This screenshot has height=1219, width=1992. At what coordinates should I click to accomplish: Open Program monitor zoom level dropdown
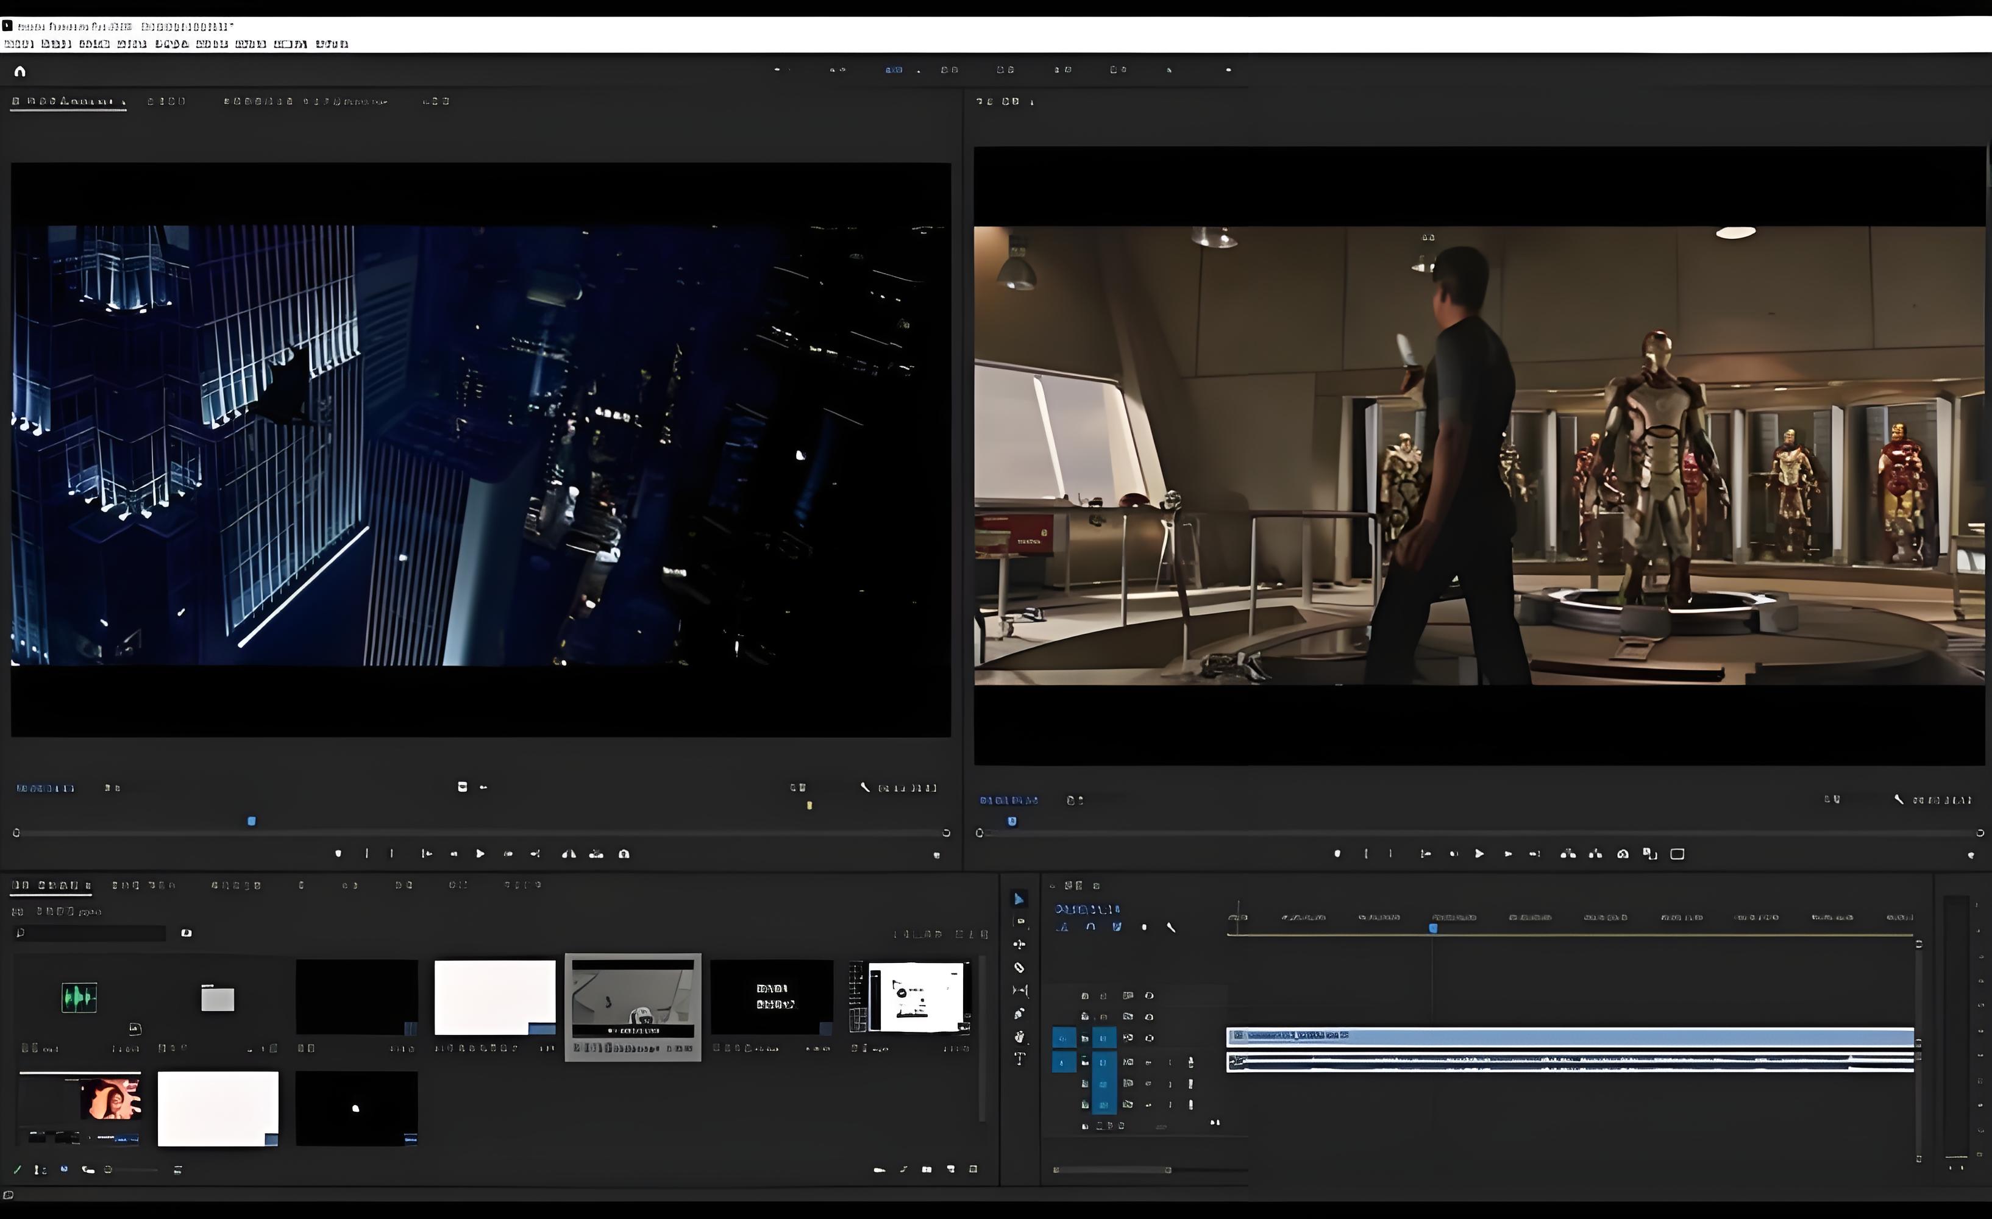(x=1075, y=800)
